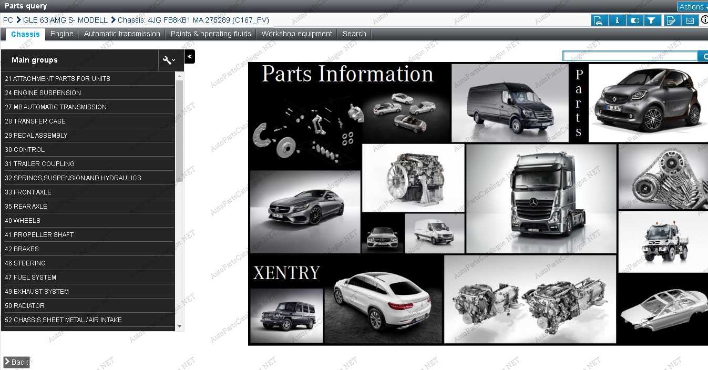The image size is (708, 370).
Task: Open the Workshop equipment tab
Action: pyautogui.click(x=297, y=33)
